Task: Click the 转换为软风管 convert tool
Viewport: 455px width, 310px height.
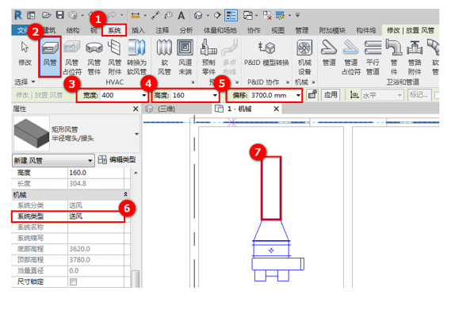Action: click(x=136, y=56)
